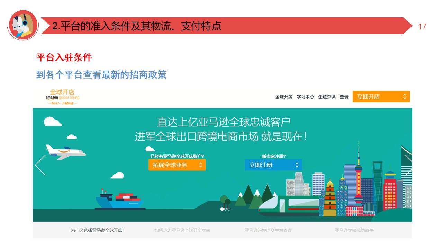The image size is (443, 249).
Task: Click the banner line 进军全球出口跨境电商市场 就是现在!
Action: click(x=221, y=137)
